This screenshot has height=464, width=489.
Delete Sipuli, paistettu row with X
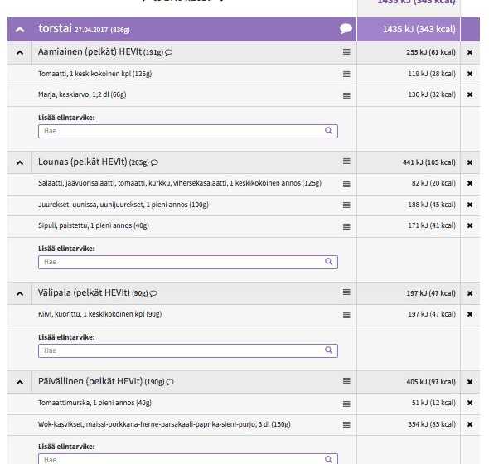point(470,225)
